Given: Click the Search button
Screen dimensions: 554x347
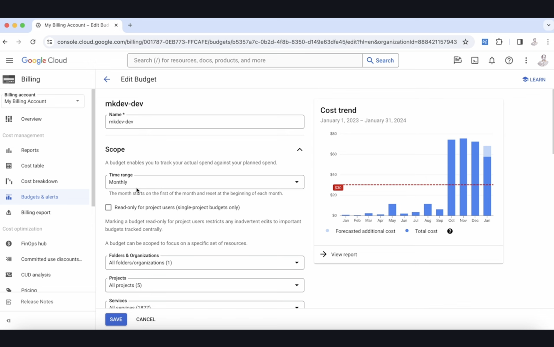Looking at the screenshot, I should click(380, 60).
